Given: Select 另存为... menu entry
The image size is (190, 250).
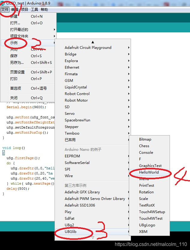Looking at the screenshot, I should 28,62.
